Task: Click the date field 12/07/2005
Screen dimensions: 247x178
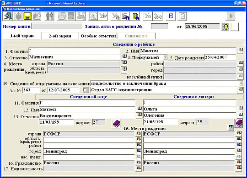Action: click(64, 90)
